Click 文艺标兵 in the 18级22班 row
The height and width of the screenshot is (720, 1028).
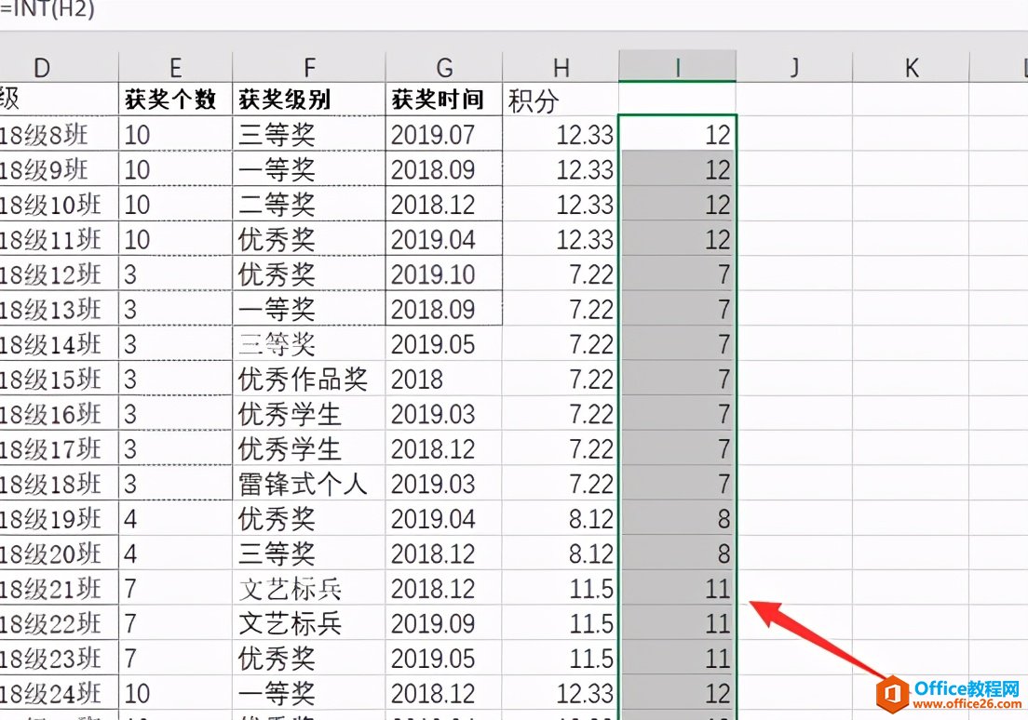point(309,623)
